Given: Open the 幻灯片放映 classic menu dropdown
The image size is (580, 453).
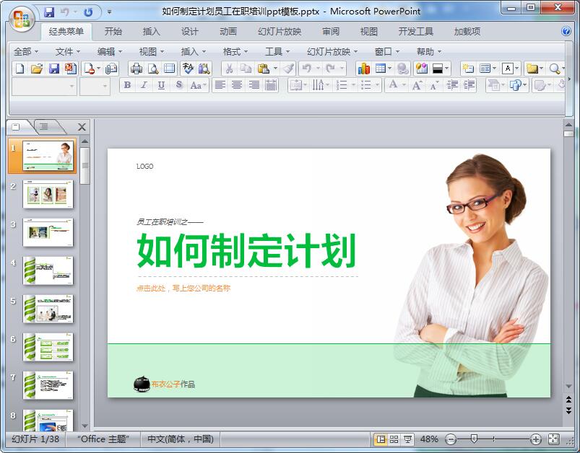Looking at the screenshot, I should [x=332, y=52].
